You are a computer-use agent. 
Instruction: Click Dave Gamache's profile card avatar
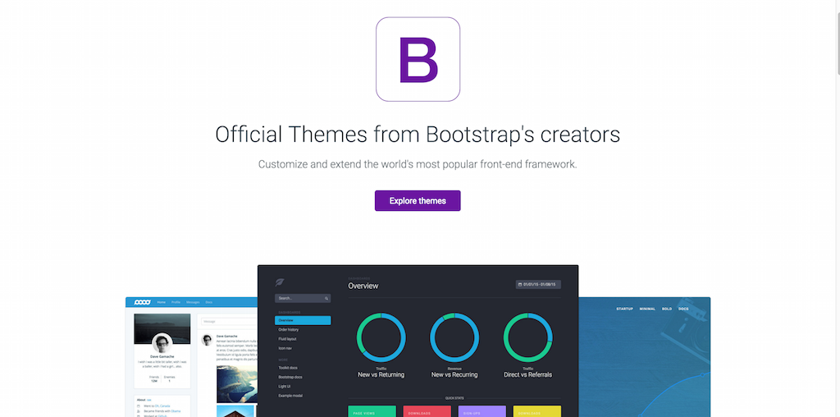pos(162,343)
